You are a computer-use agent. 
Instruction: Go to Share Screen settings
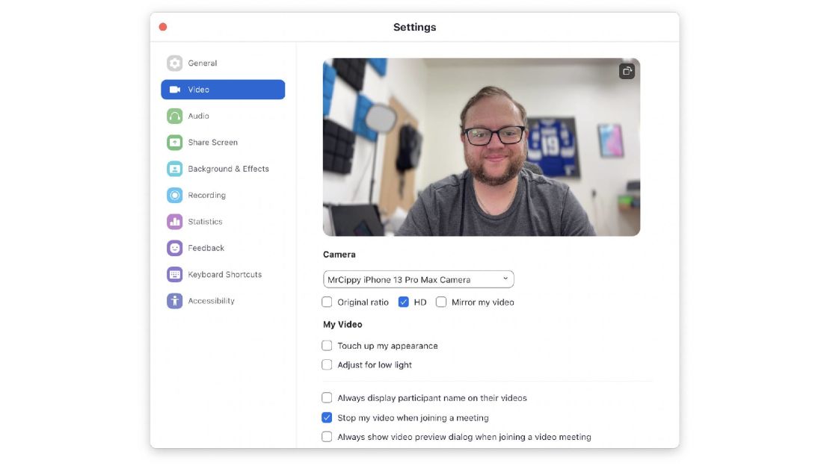[223, 143]
